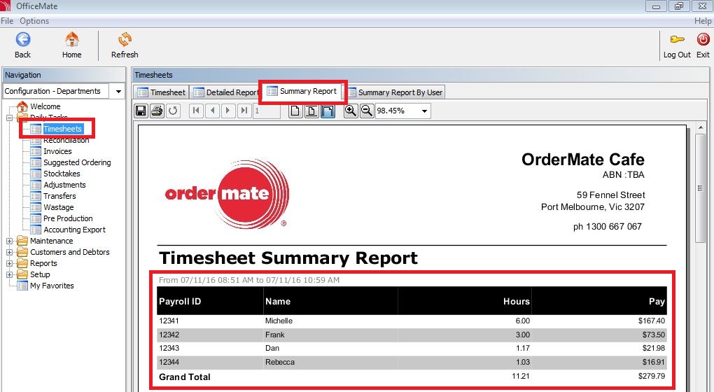714x392 pixels.
Task: Open the File menu
Action: pos(7,21)
